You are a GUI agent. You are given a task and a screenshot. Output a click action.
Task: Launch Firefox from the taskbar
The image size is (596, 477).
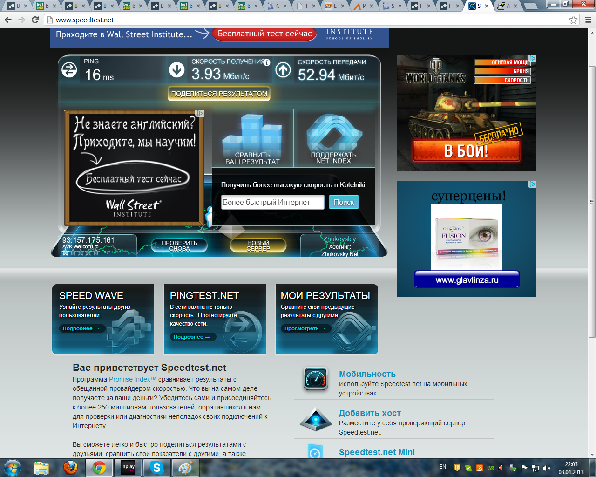pos(70,468)
